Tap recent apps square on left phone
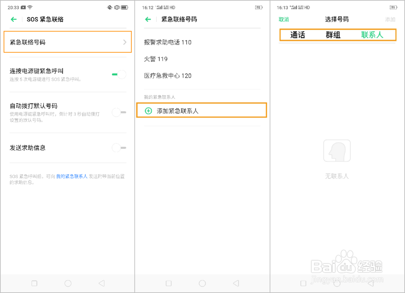 [34, 283]
